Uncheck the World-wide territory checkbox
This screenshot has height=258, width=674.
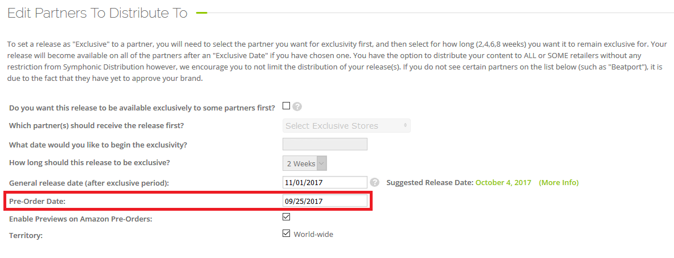tap(287, 233)
